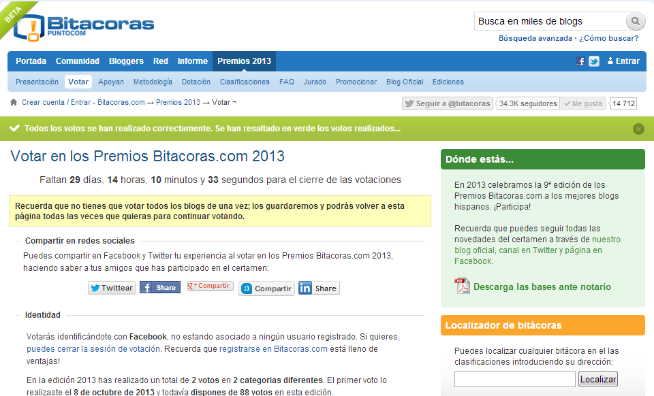Open the Informe menu item

pos(193,61)
